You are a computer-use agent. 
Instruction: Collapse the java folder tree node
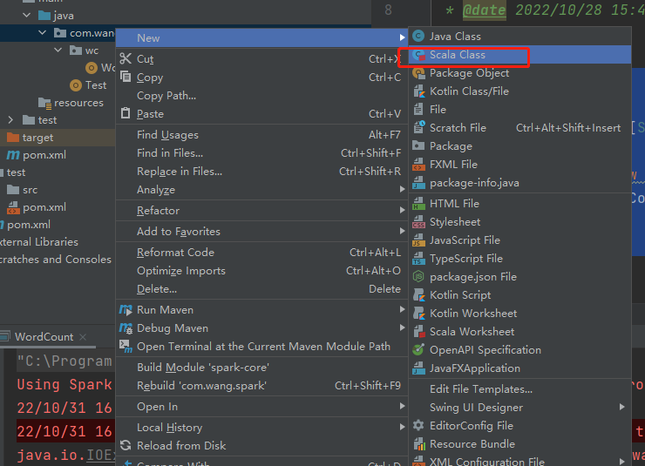coord(27,16)
